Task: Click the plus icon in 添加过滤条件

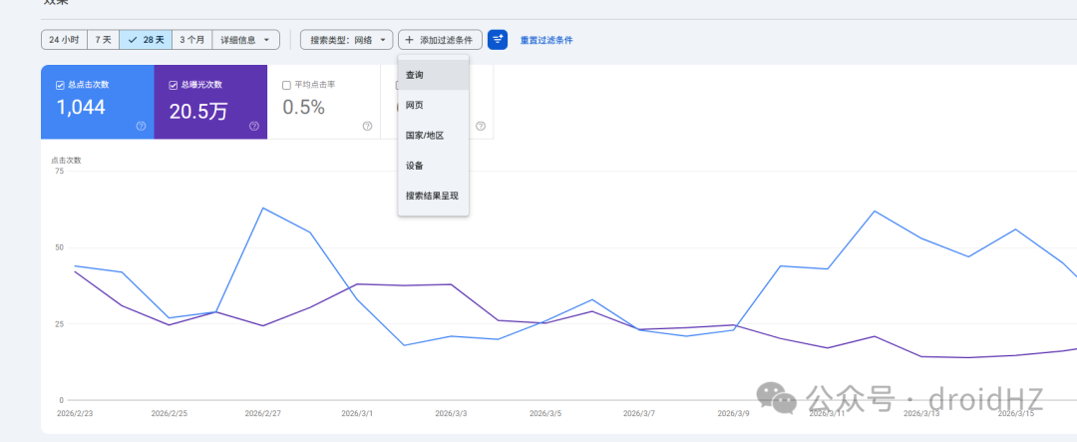Action: click(x=410, y=40)
